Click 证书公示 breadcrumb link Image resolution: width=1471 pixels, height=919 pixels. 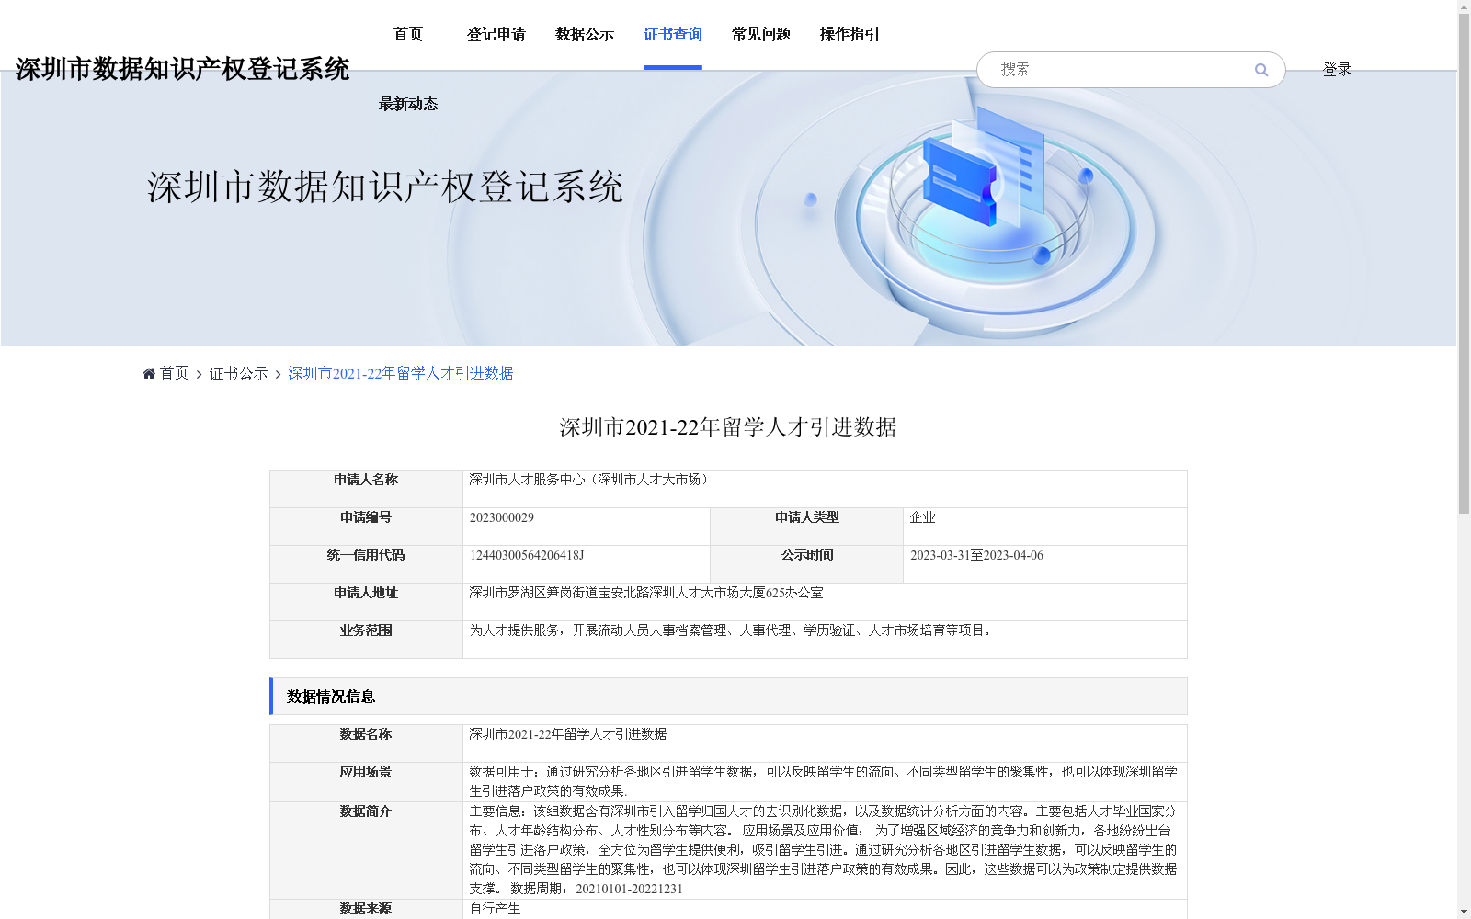click(x=239, y=373)
